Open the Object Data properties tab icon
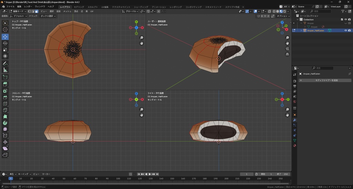Screen dimensions: 353x189 [x=295, y=141]
